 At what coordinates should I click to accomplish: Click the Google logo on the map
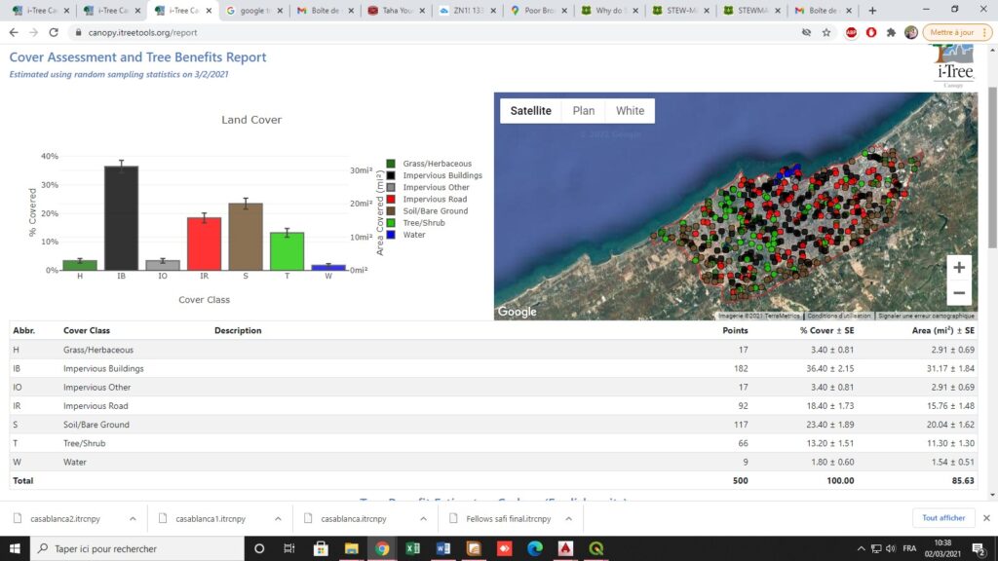[517, 312]
